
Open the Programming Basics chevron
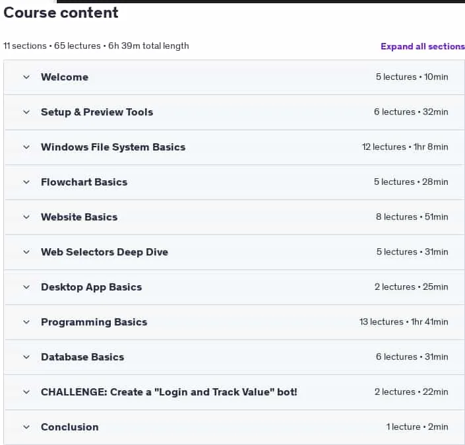(x=26, y=322)
